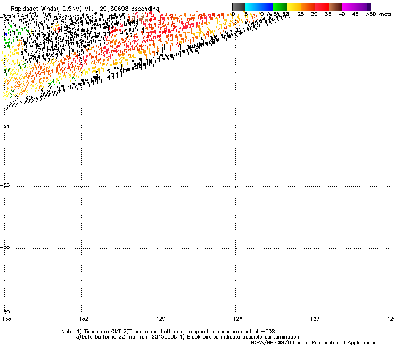
Task: Click the '45' label under the color bar
Action: pyautogui.click(x=355, y=14)
